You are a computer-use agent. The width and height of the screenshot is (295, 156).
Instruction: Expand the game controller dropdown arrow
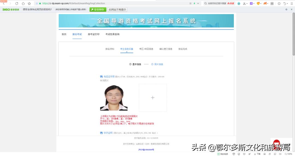pos(268,4)
